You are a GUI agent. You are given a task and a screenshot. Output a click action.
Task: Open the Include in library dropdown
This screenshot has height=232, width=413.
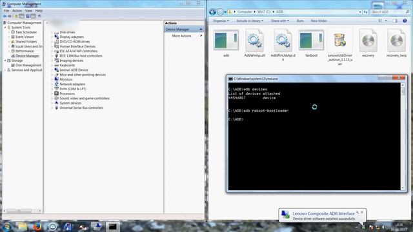click(250, 21)
